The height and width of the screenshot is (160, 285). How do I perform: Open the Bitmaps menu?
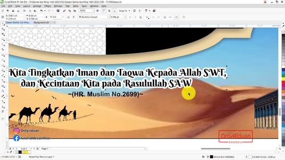tap(58, 6)
